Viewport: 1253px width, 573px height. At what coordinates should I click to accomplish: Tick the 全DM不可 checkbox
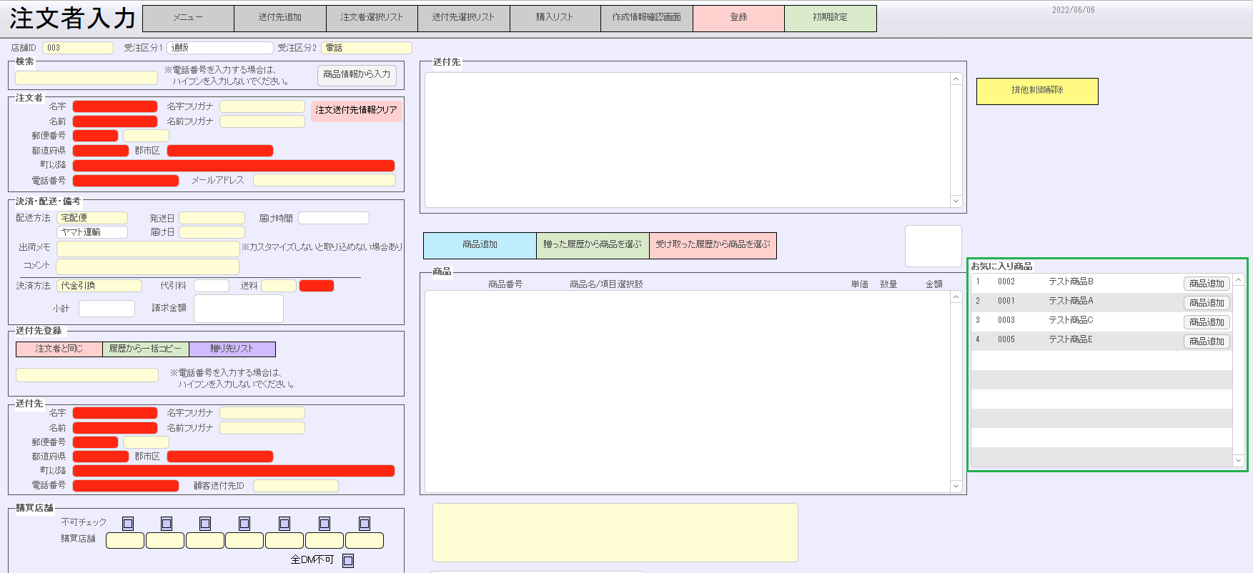[348, 561]
